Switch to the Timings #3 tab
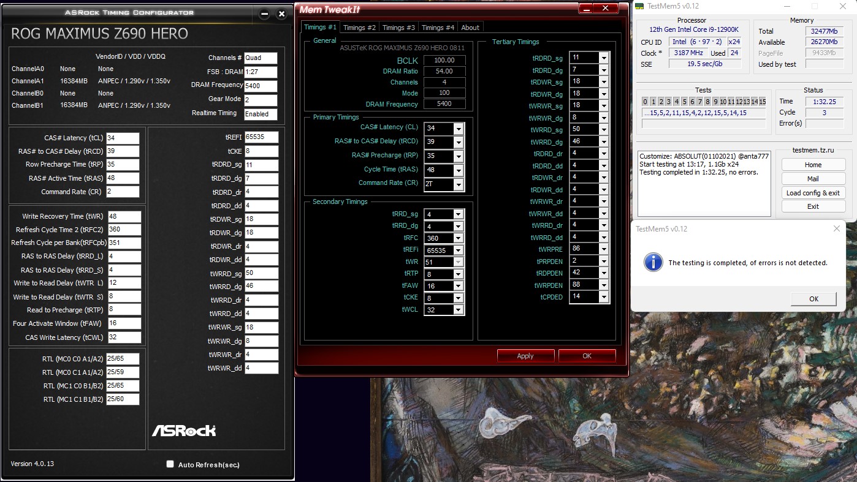Screen dimensions: 857x482 [398, 28]
